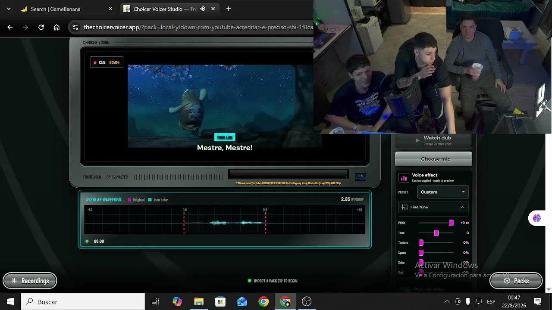The width and height of the screenshot is (552, 310).
Task: Adjust the Echo slider handle
Action: [421, 263]
